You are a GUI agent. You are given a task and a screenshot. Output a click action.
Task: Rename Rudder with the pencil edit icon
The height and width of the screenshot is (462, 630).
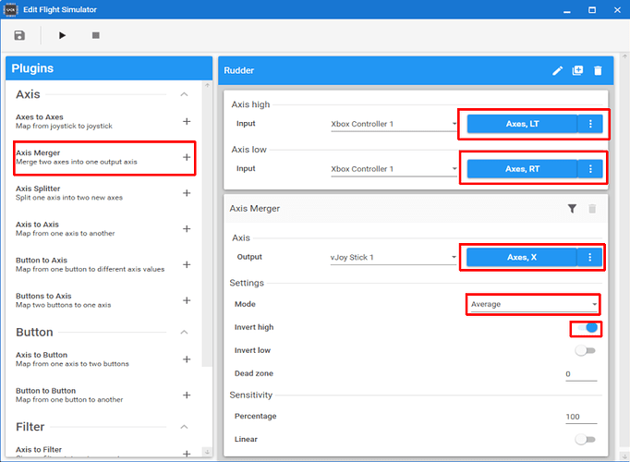[x=557, y=71]
